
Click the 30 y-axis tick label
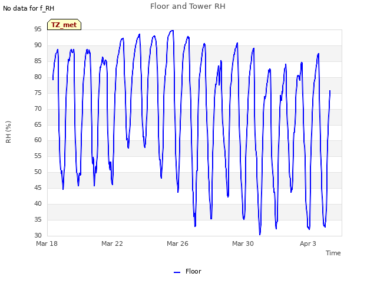tap(38, 235)
